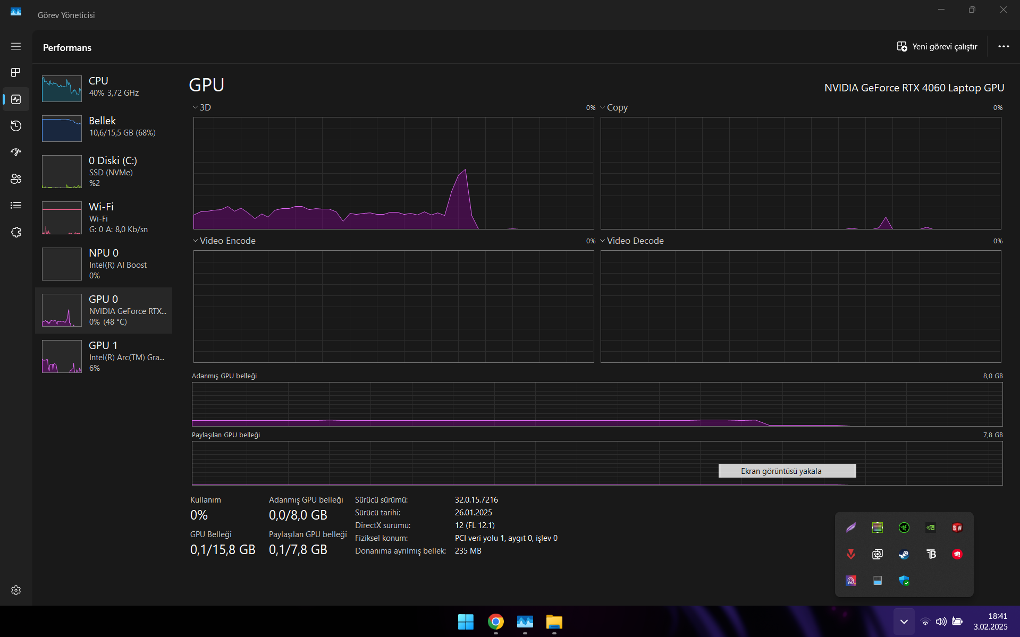Click the TranslucentTB tray icon
Screen dimensions: 1020x637
[931, 554]
